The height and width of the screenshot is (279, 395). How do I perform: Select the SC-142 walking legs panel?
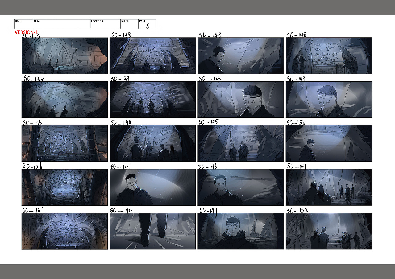coord(153,231)
